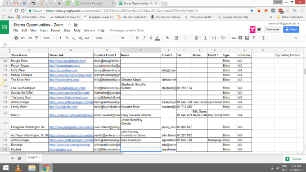
Task: Click the Insert link icon
Action: point(234,38)
